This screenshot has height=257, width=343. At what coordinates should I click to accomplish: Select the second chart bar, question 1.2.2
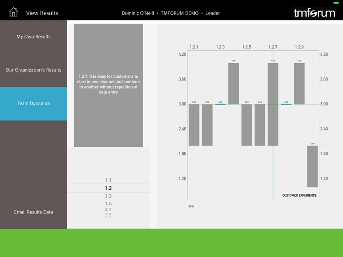point(207,125)
